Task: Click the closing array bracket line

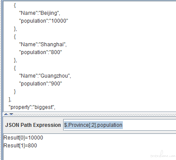Action: coord(10,99)
